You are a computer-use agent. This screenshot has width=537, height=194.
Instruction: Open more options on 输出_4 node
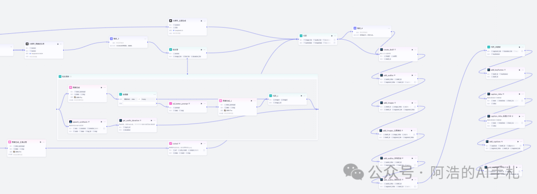(389, 28)
